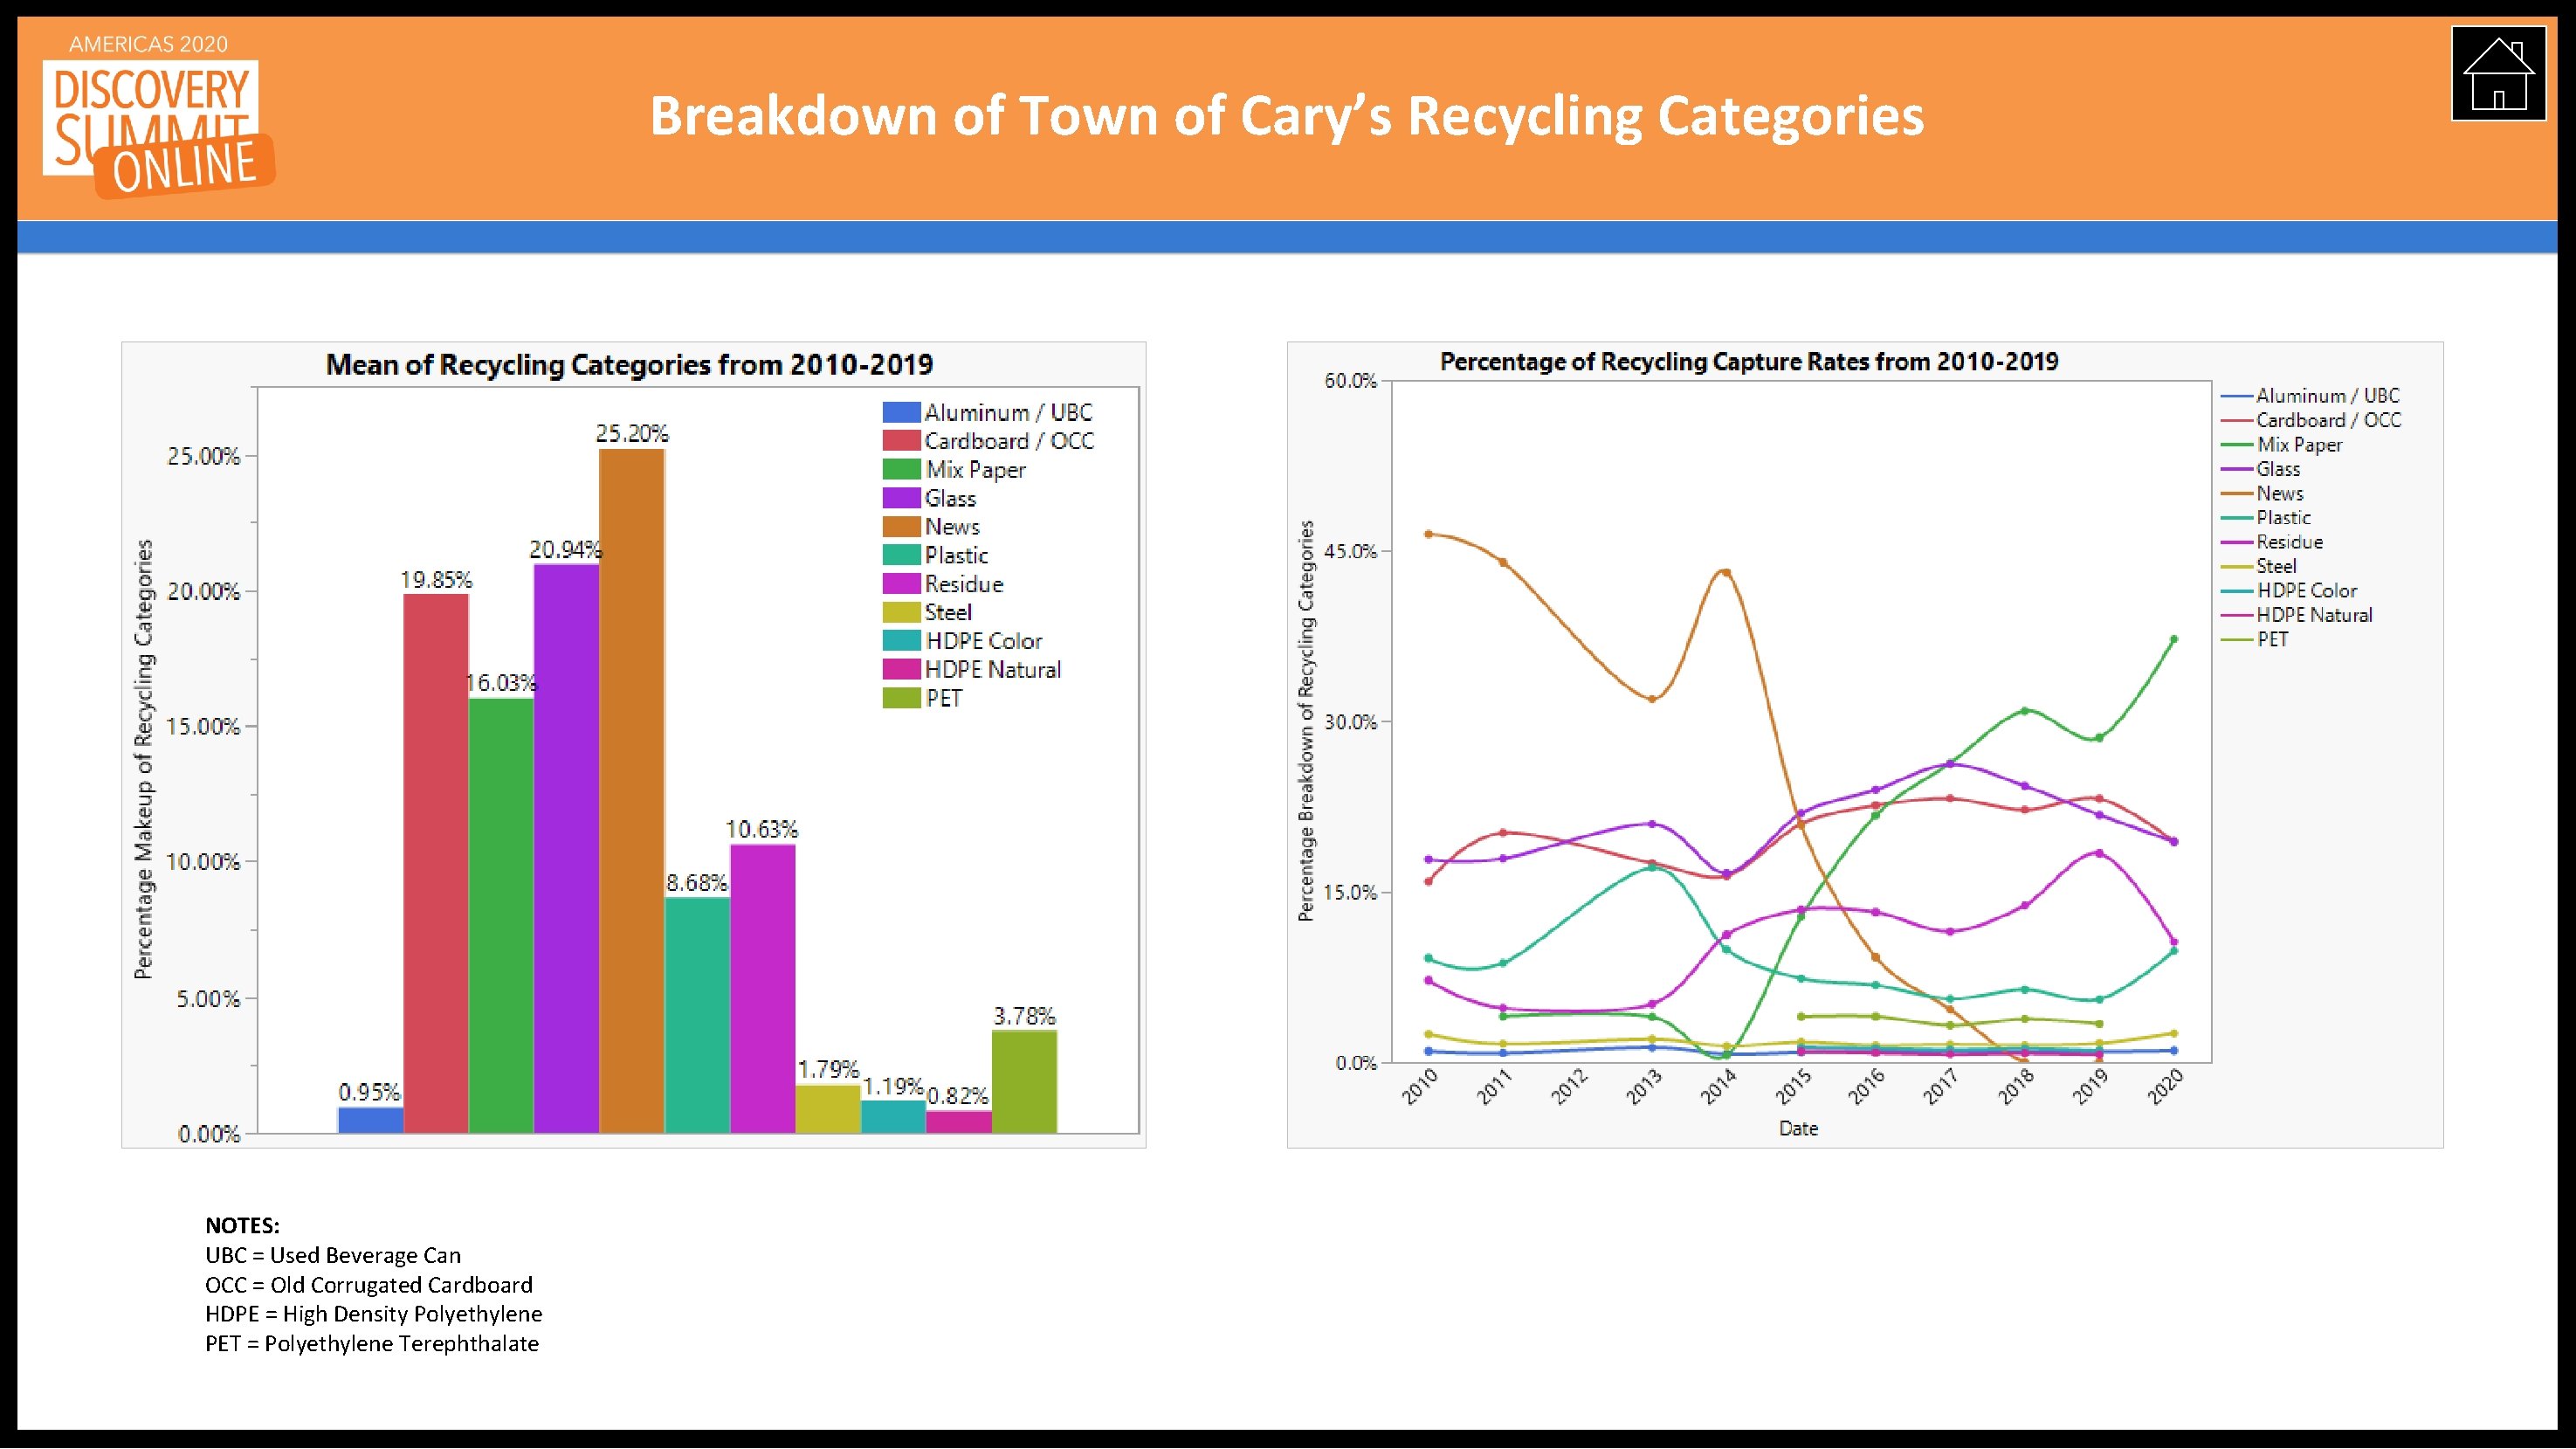Select the News legend swatch
Viewport: 2576px width, 1449px height.
(900, 527)
